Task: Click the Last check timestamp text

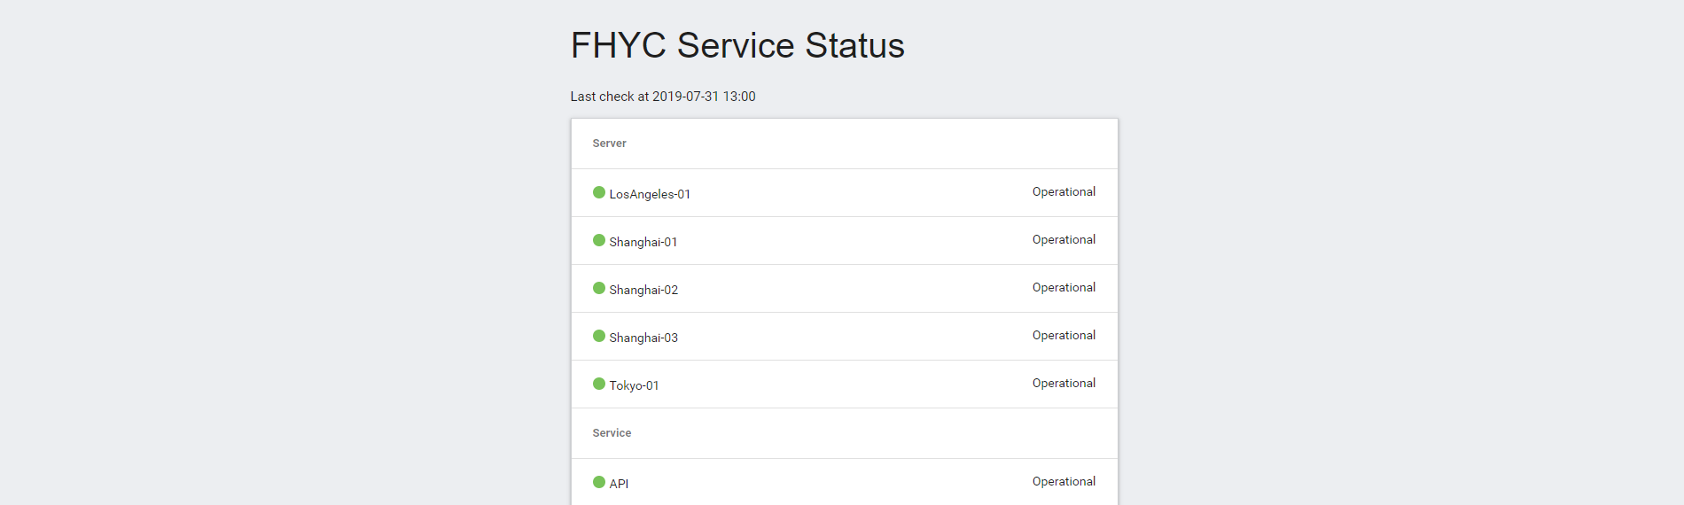Action: tap(663, 97)
